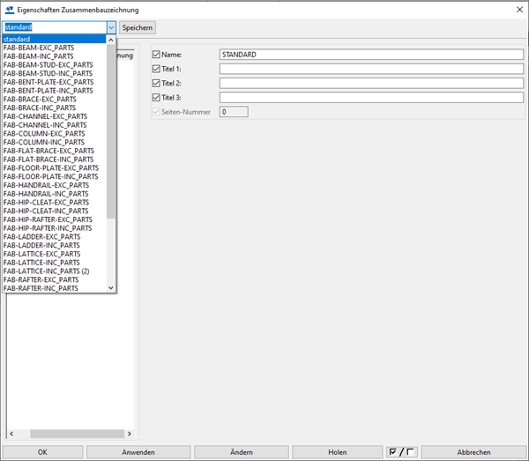Screen dimensions: 529x461
Task: Choose FAB-HANDRAIL-EXC_PARTS from dropdown
Action: coord(46,185)
